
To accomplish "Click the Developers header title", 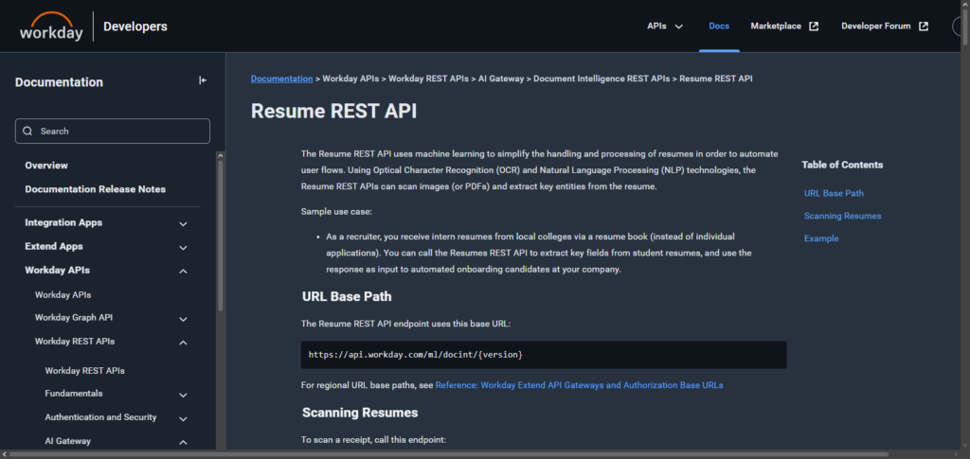I will tap(135, 26).
